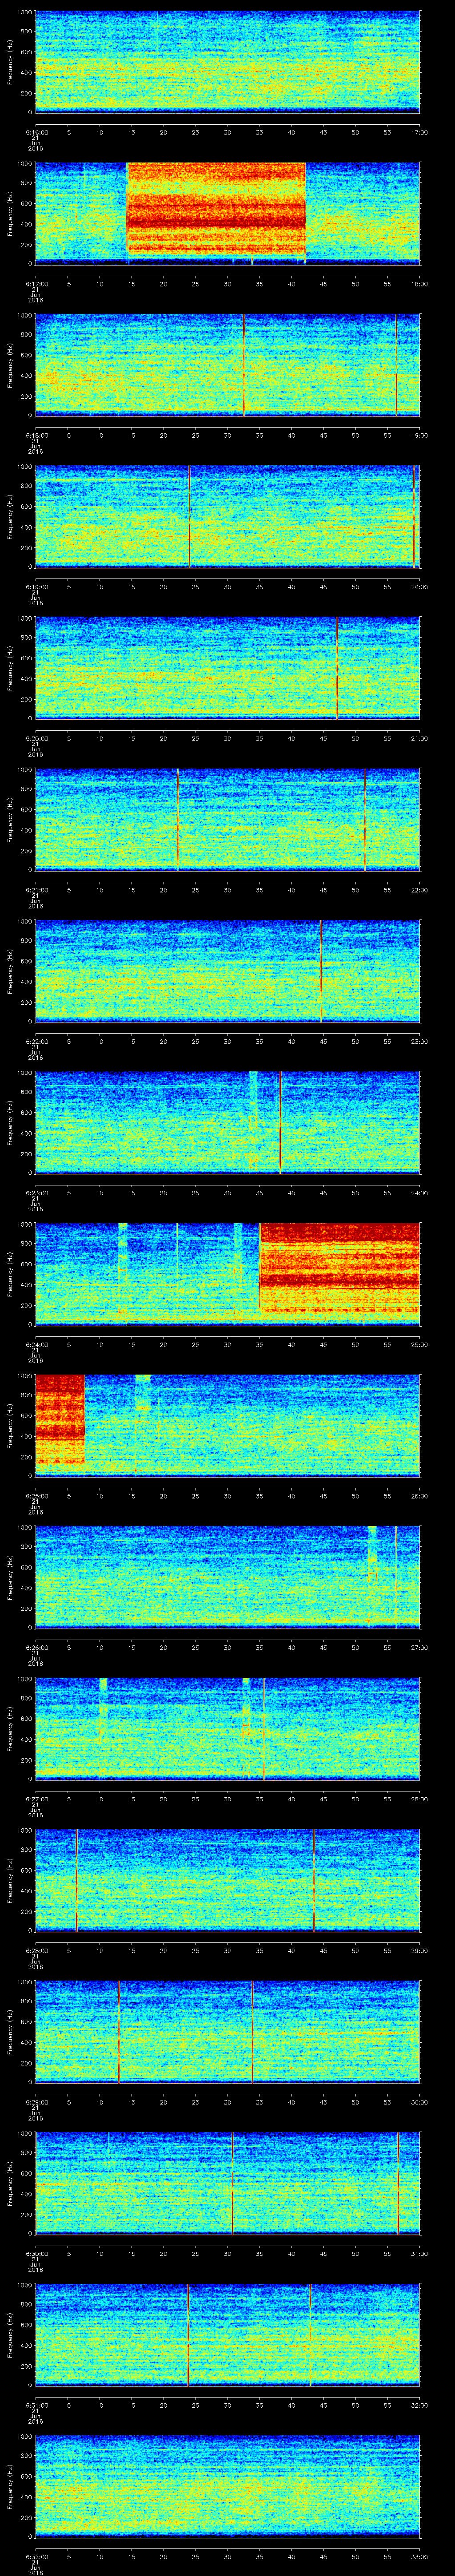The image size is (455, 2576).
Task: Mark the red spike near 56 s in 6:18 panel
Action: [396, 364]
